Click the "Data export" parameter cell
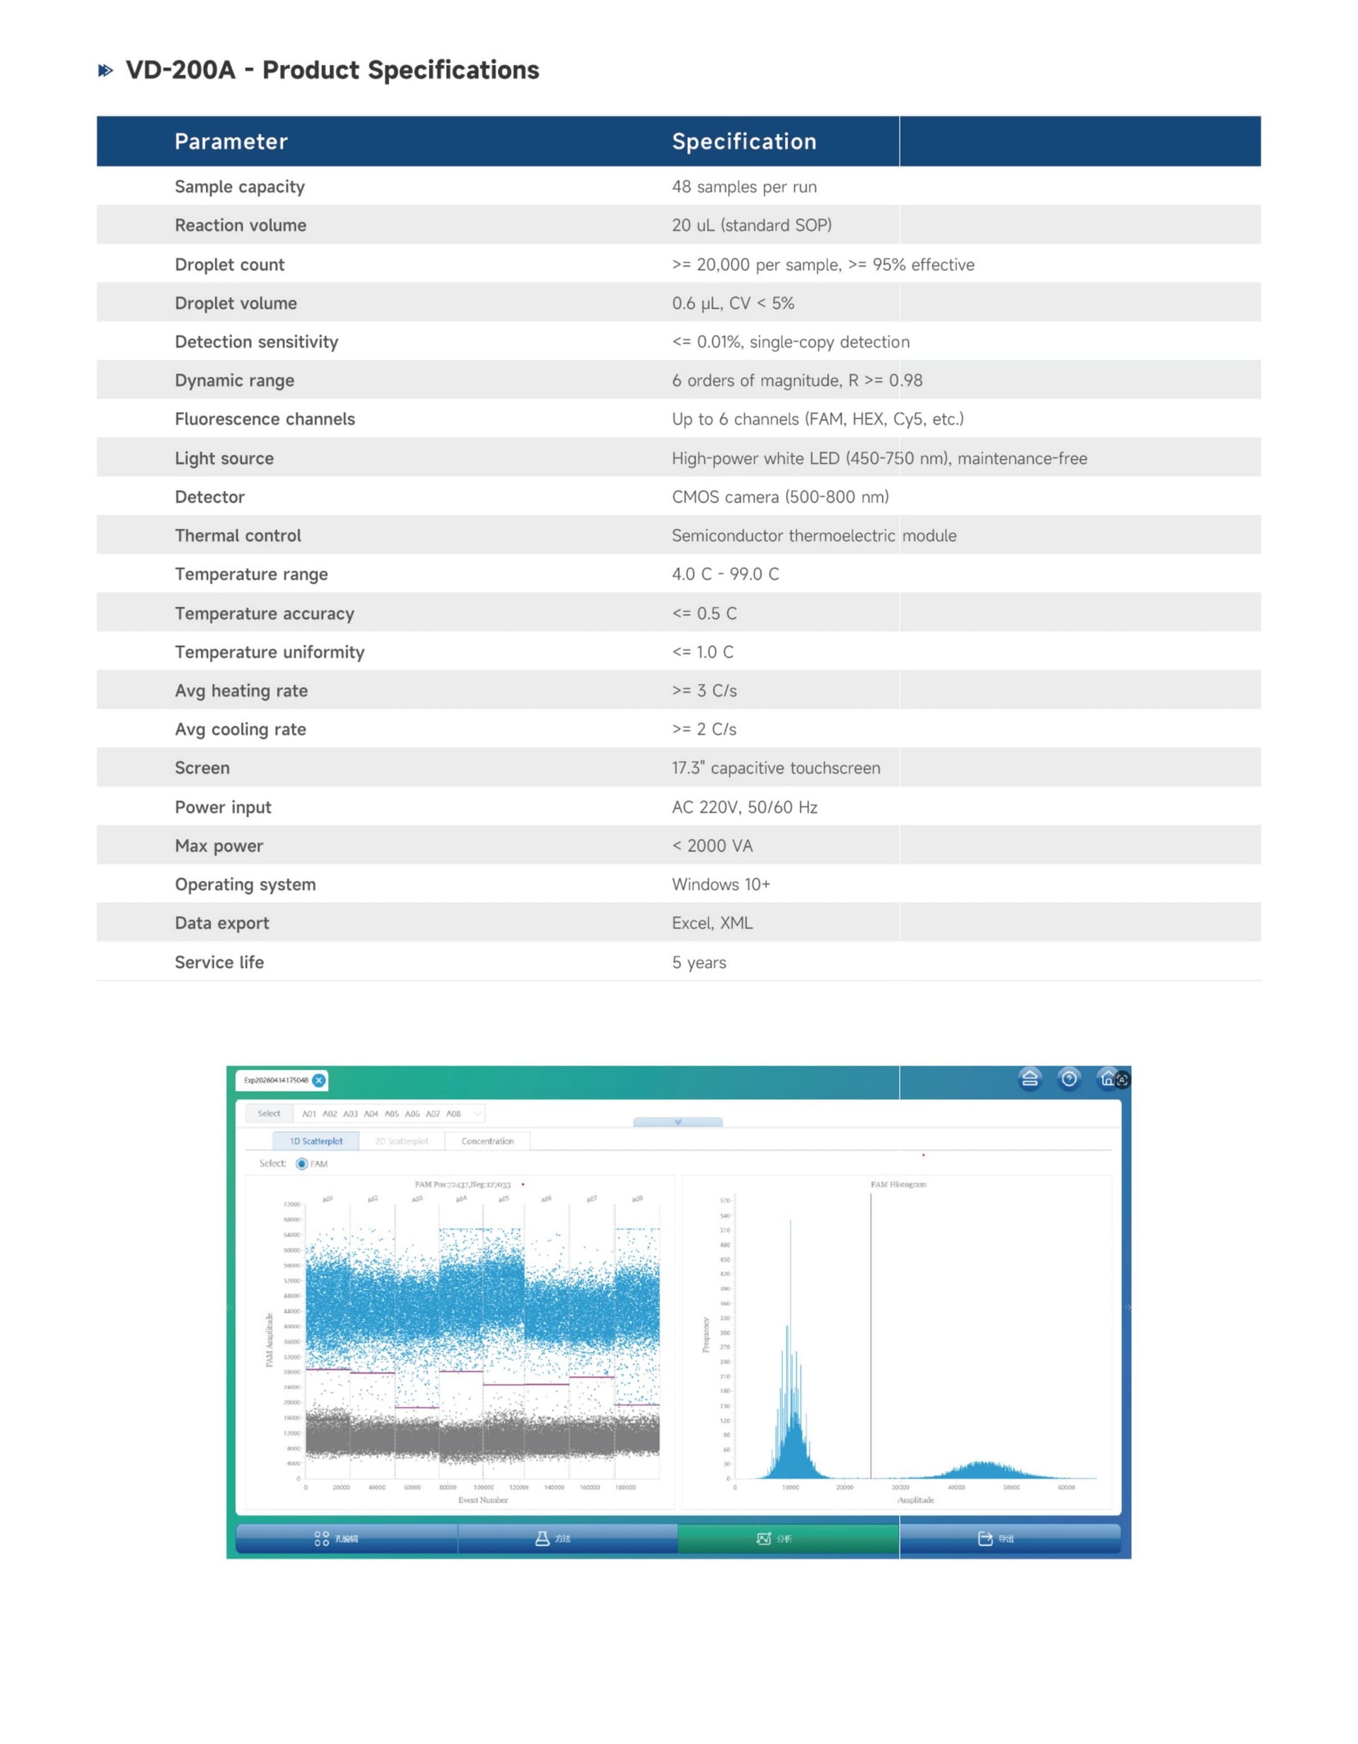 222,923
